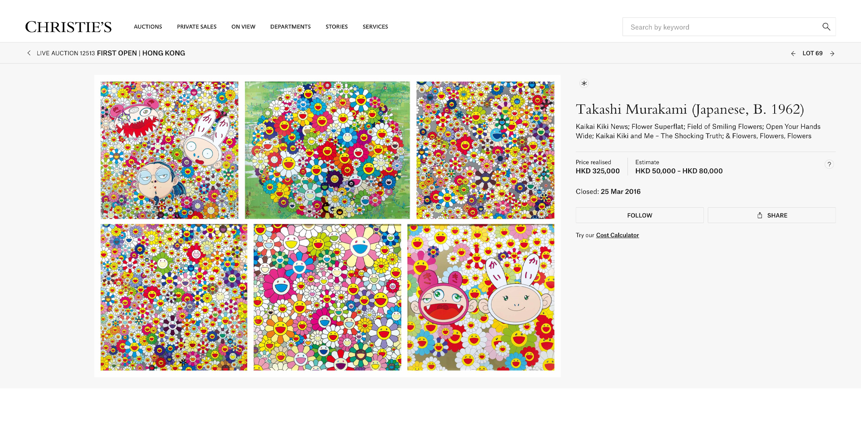Screen dimensions: 861x423
Task: Click the Estimate label
Action: tap(647, 162)
